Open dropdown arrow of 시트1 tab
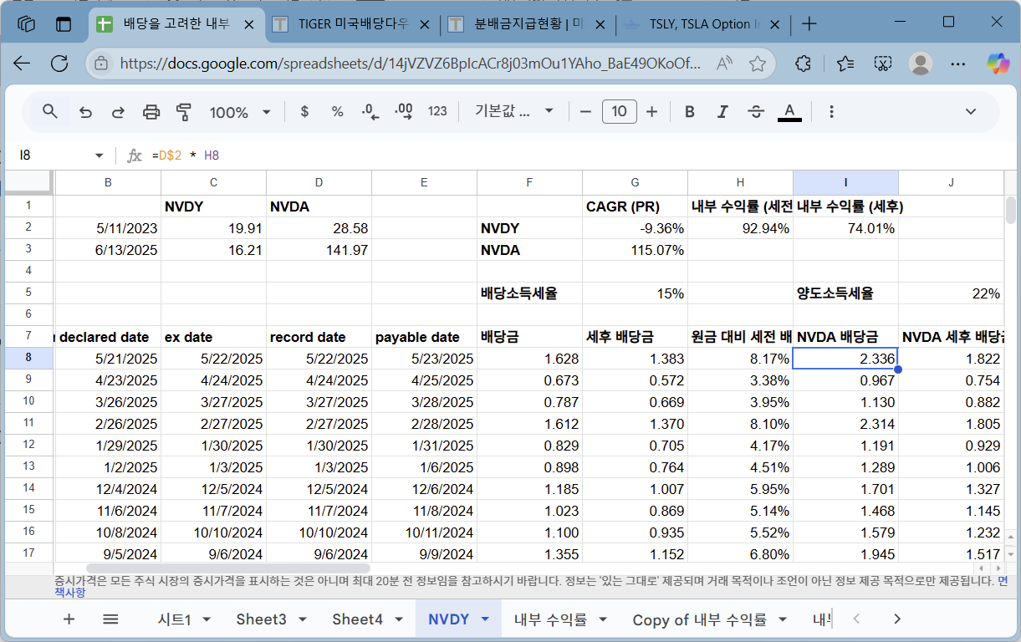Screen dimensions: 1021x642 click(207, 619)
